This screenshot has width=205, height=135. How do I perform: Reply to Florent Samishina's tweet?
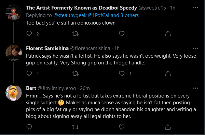point(29,73)
